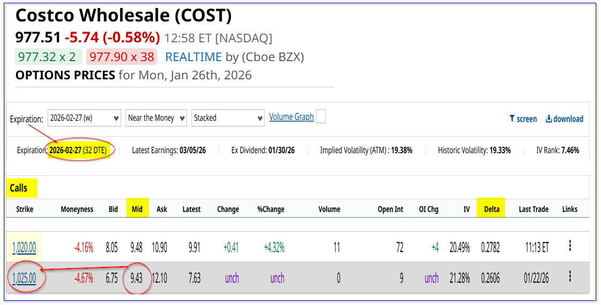Open the 1,020.00 strike link
Image resolution: width=601 pixels, height=305 pixels.
coord(25,247)
